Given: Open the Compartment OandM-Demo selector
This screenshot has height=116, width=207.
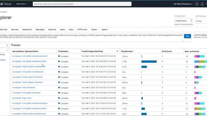Looking at the screenshot, I should [183, 21].
